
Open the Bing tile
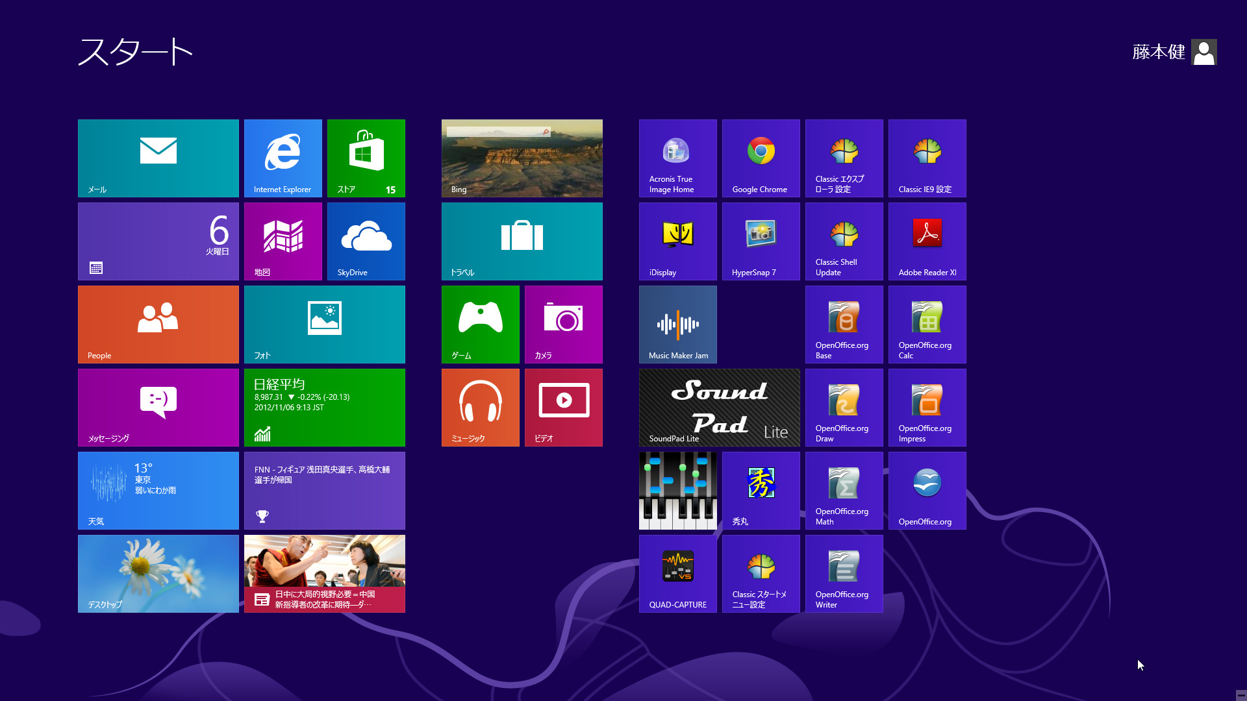522,158
